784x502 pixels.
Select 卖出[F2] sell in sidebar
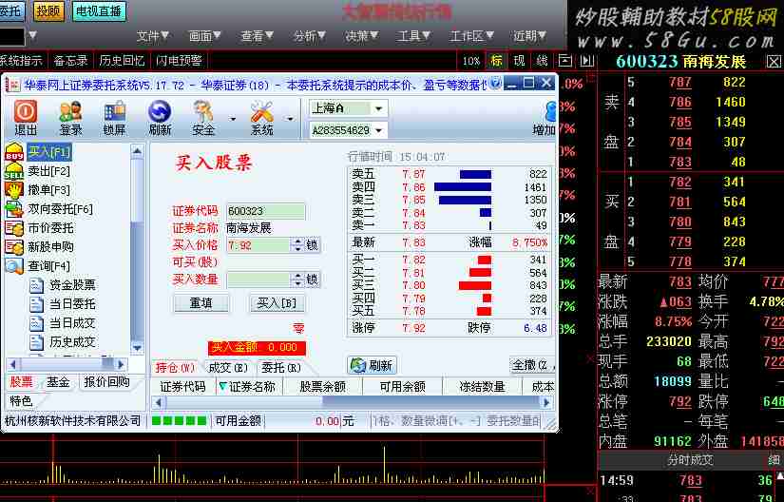click(x=48, y=171)
